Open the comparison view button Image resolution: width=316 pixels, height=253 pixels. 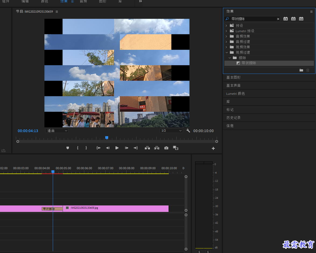[x=175, y=148]
